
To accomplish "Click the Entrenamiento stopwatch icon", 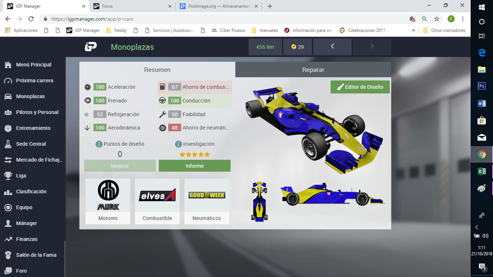I will click(x=8, y=128).
